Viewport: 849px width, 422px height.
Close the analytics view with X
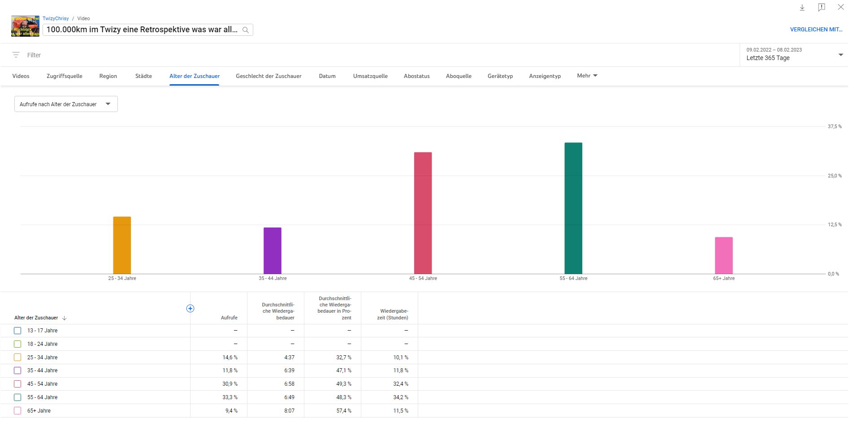(x=840, y=7)
